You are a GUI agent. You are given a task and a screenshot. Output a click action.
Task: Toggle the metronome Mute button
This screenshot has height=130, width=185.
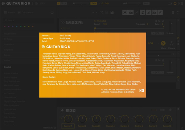click(x=163, y=43)
